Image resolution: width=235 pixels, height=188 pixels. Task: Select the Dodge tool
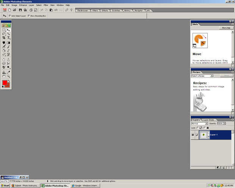pos(8,67)
